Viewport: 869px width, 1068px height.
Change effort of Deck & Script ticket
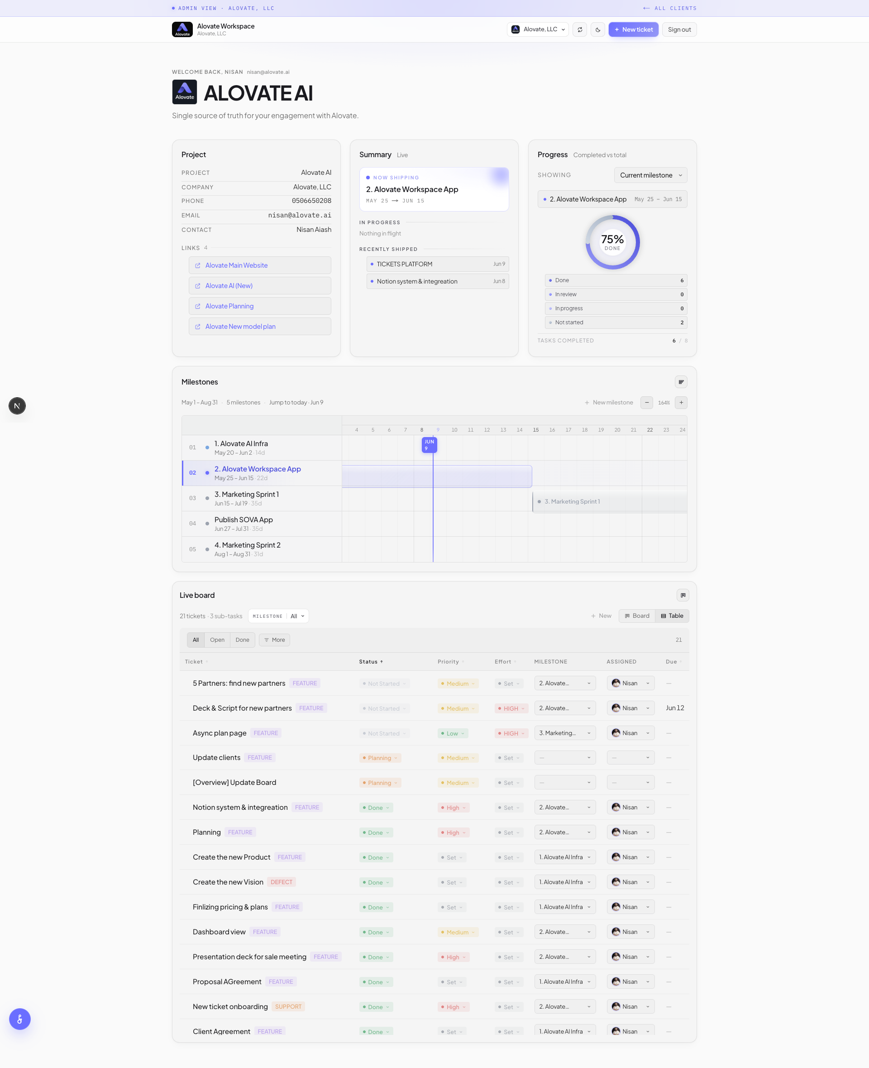(x=511, y=708)
